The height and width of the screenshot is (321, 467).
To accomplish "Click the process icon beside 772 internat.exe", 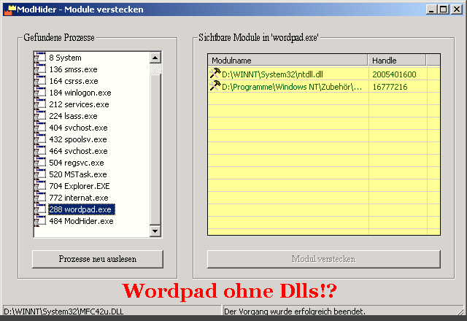I will (40, 198).
